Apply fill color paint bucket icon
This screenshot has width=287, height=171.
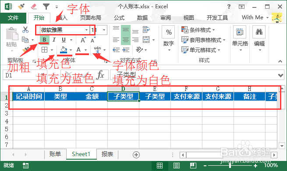pyautogui.click(x=64, y=50)
